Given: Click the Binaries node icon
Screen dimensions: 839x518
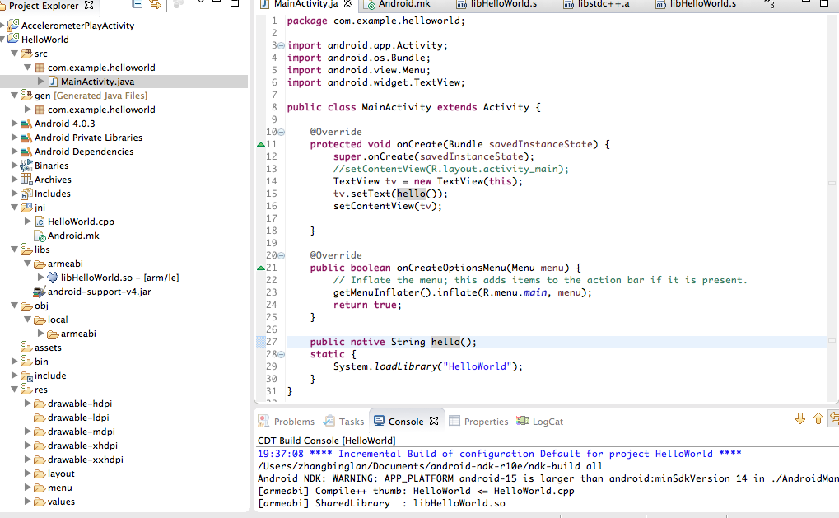Looking at the screenshot, I should pos(26,166).
